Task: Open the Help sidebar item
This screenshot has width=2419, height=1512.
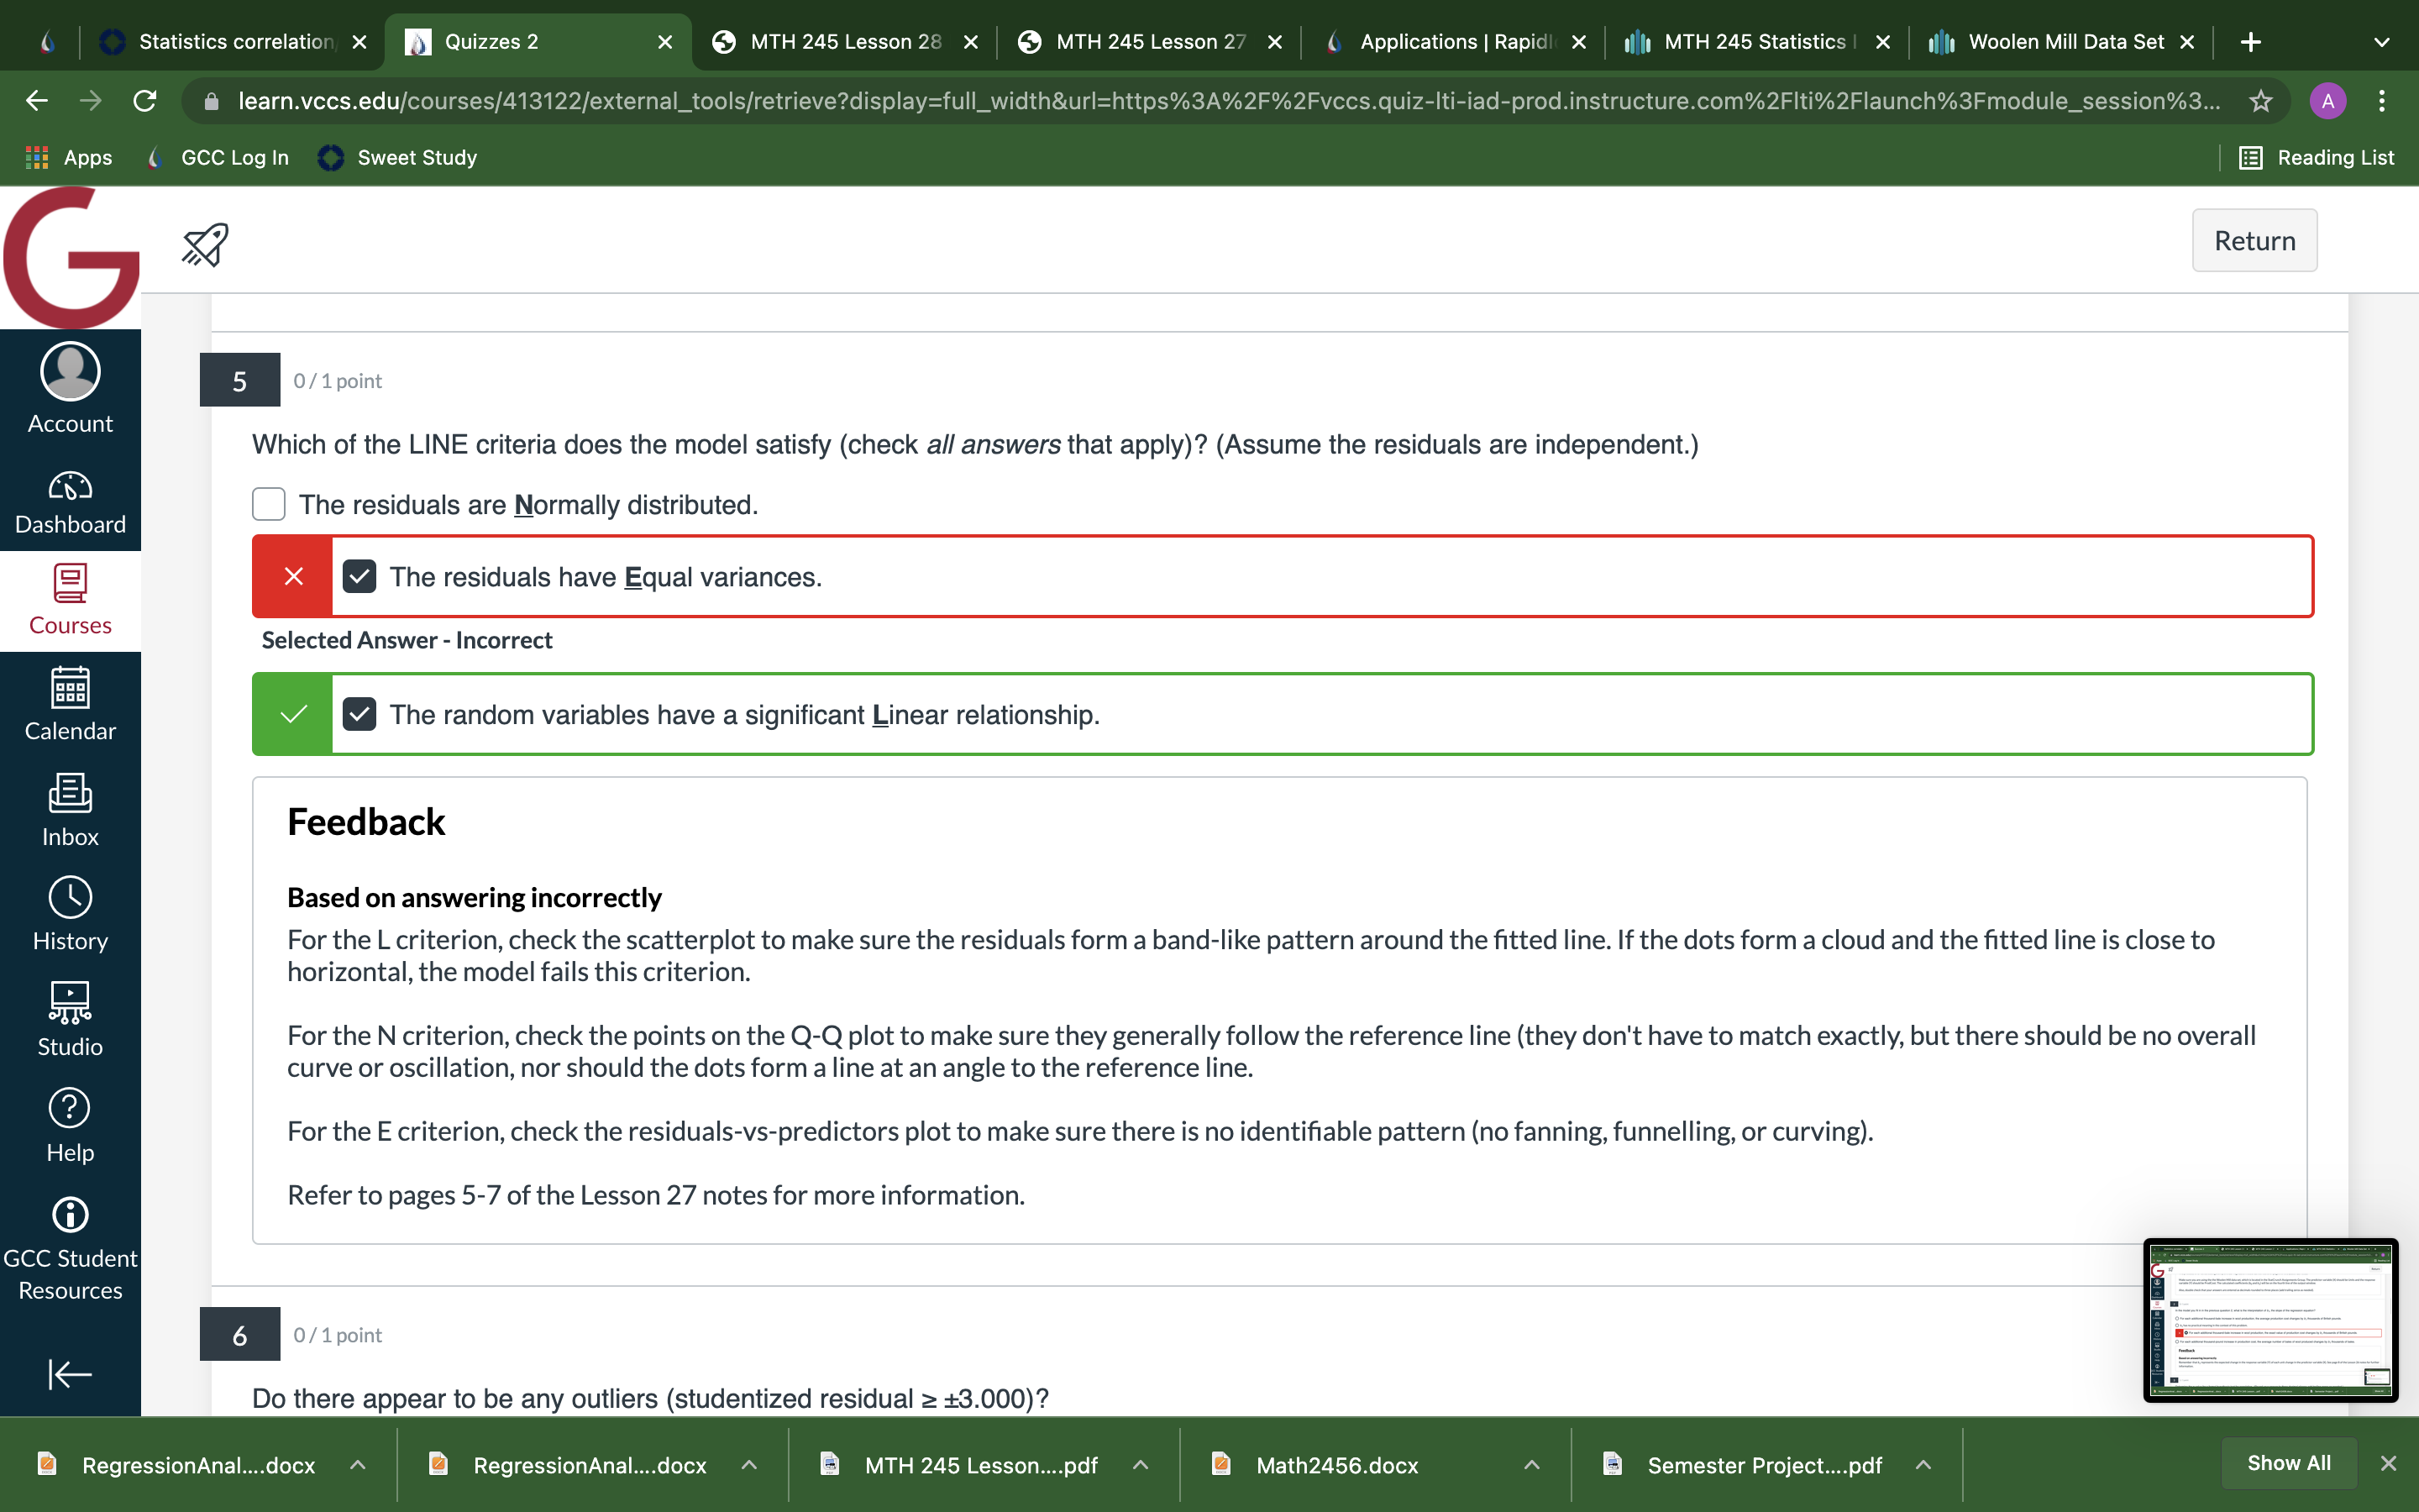Action: pyautogui.click(x=70, y=1126)
